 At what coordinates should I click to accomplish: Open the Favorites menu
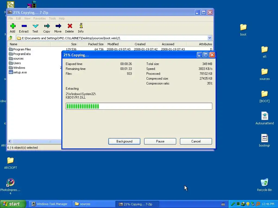pos(40,18)
